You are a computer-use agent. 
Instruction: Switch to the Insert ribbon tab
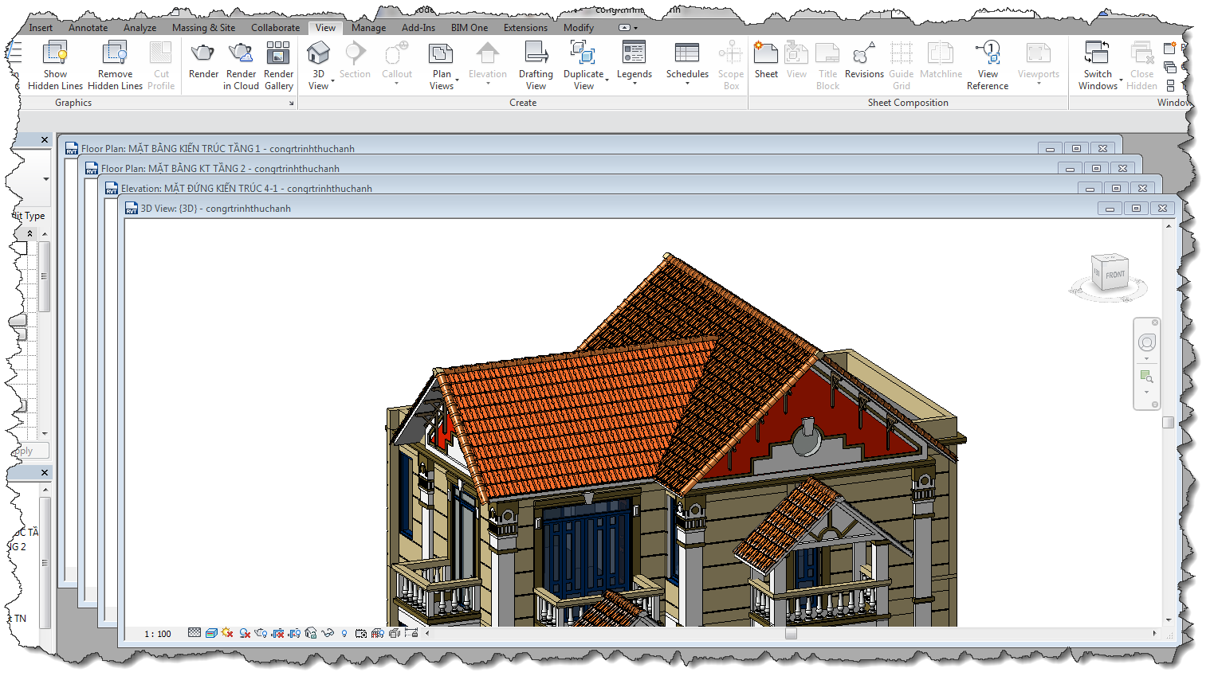41,28
